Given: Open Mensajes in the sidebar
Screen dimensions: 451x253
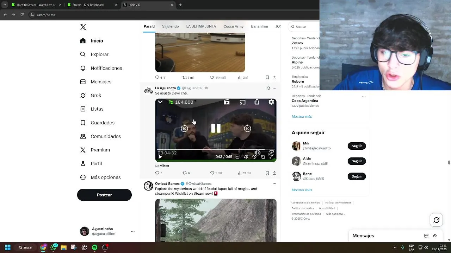Looking at the screenshot, I should click(x=96, y=82).
